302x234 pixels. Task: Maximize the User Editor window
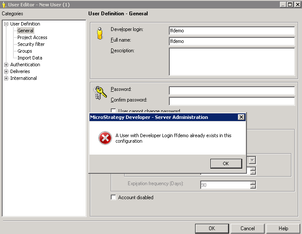tap(290, 5)
